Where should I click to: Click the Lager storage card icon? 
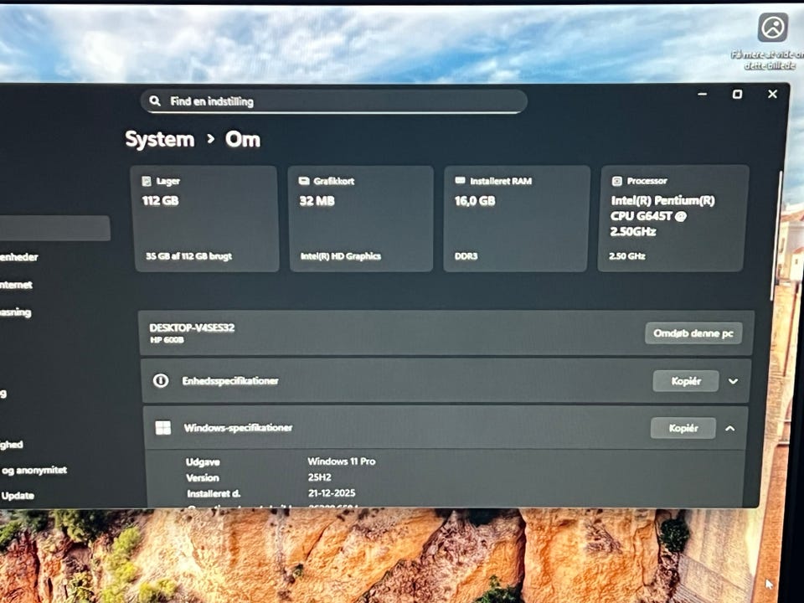point(147,181)
